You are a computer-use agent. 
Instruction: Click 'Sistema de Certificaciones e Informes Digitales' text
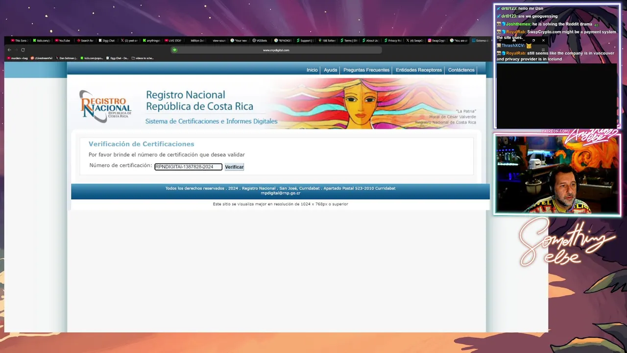pyautogui.click(x=211, y=121)
